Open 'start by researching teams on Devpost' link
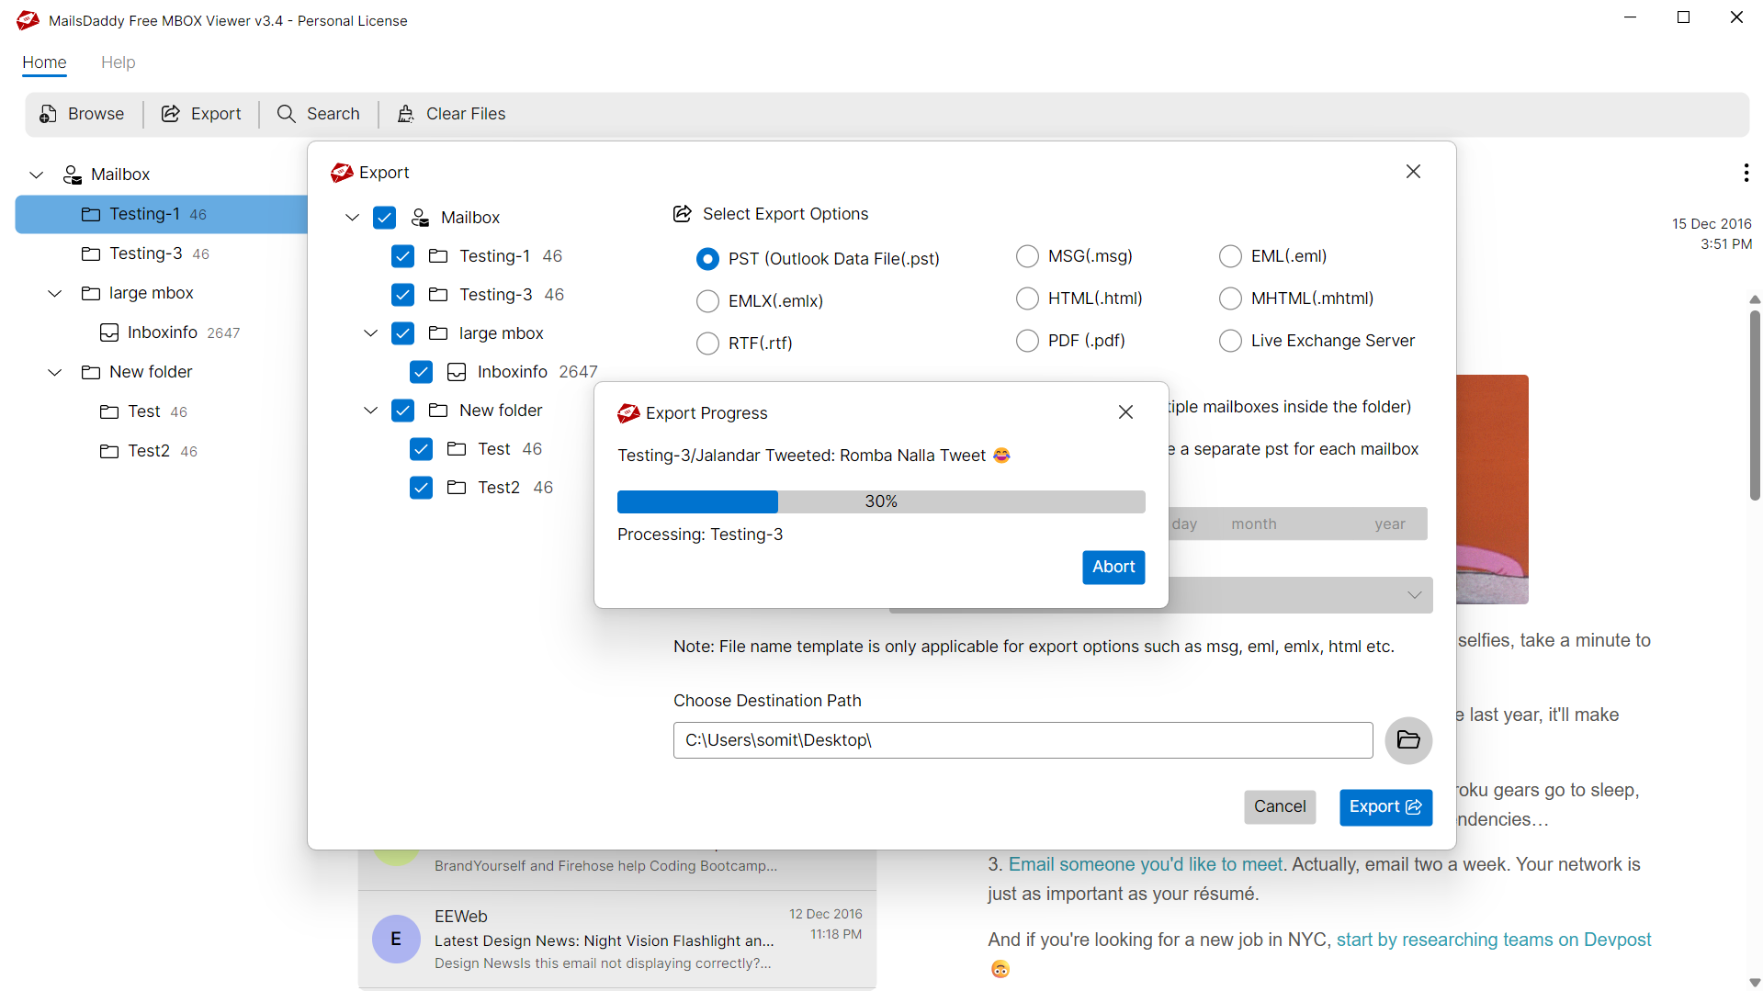1763x991 pixels. pyautogui.click(x=1494, y=940)
